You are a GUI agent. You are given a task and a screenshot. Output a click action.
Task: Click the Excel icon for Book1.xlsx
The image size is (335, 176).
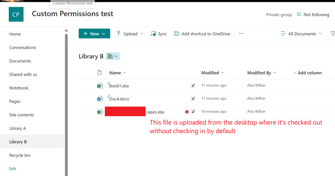click(100, 86)
